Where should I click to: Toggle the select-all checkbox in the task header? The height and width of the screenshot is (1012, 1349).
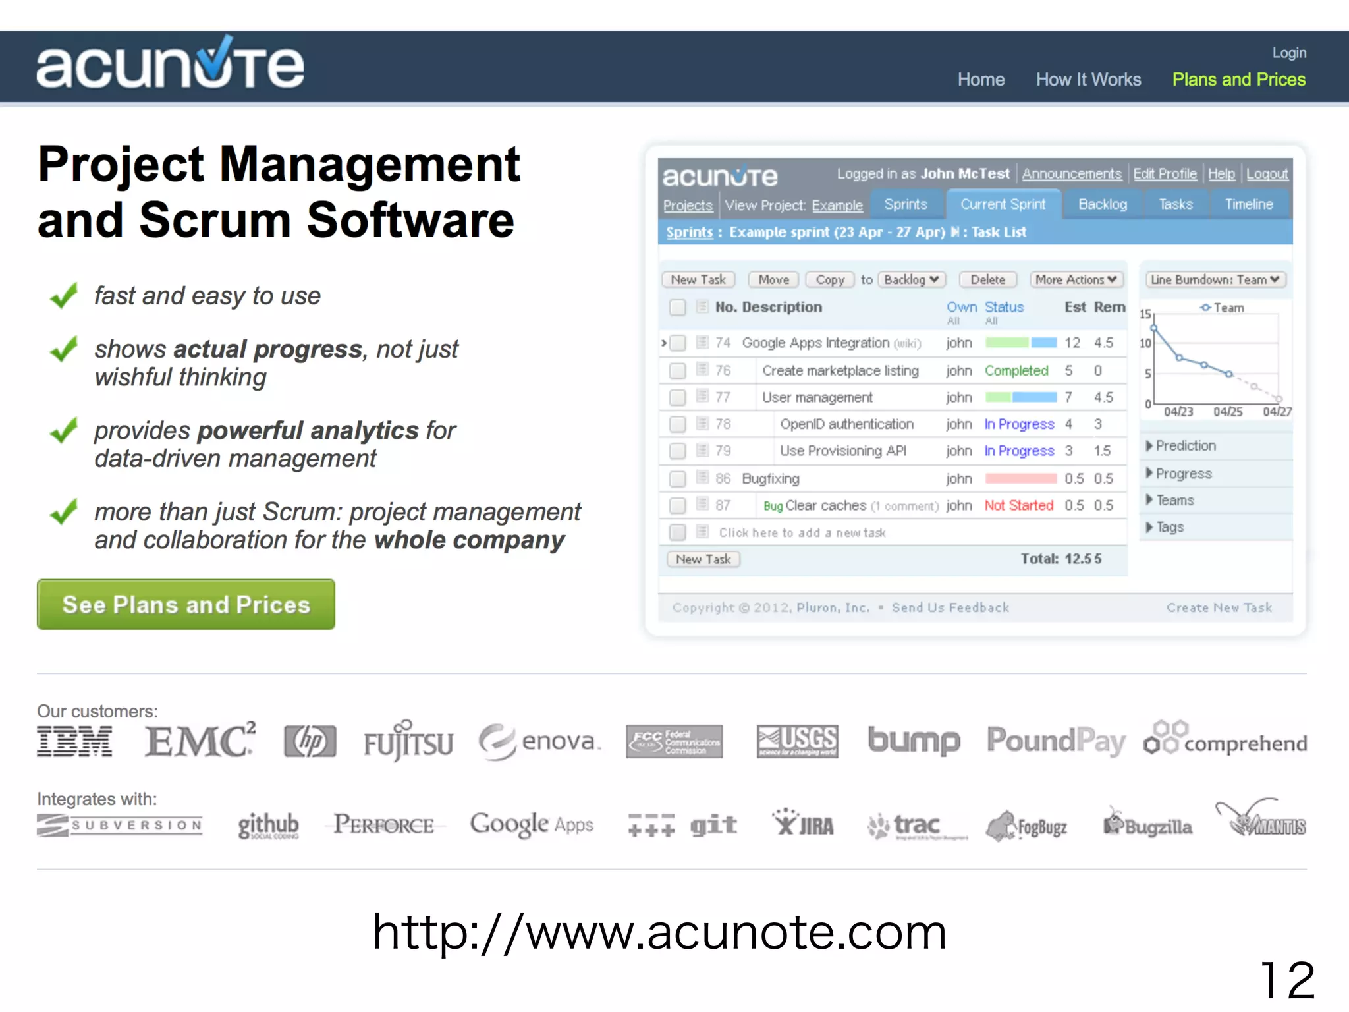pyautogui.click(x=678, y=308)
